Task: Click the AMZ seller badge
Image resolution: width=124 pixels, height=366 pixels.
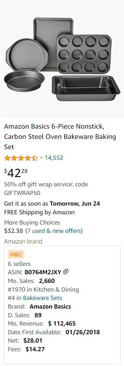Action: (x=16, y=254)
